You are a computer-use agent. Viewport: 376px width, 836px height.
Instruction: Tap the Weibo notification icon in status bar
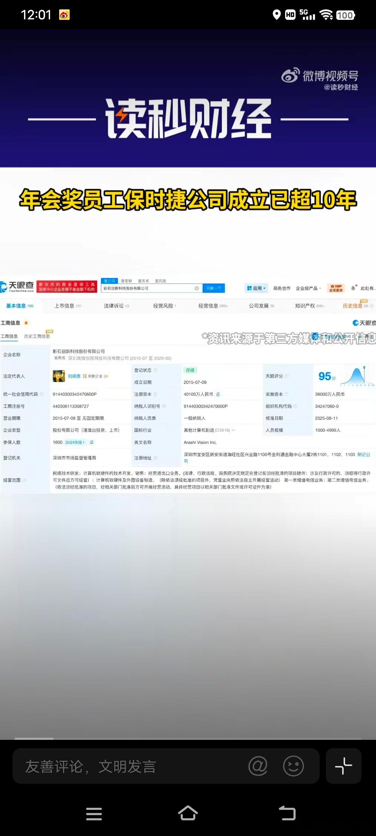click(x=64, y=15)
